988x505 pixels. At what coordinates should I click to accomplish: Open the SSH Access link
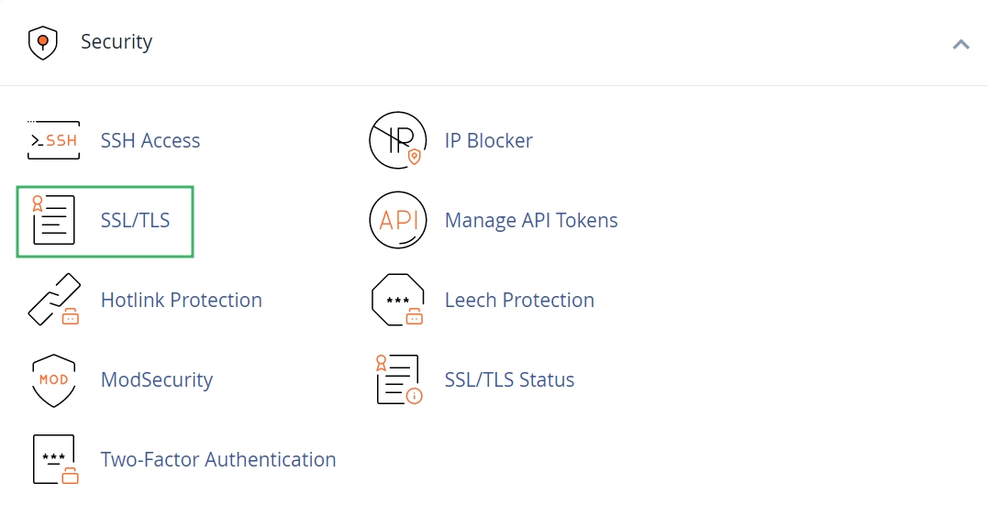click(x=150, y=140)
